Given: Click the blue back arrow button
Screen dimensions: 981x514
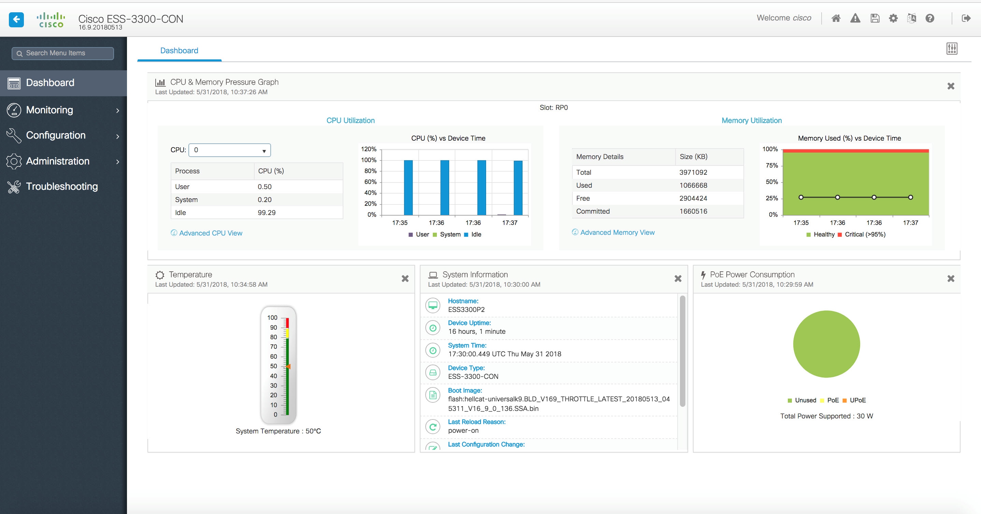Looking at the screenshot, I should pos(16,19).
